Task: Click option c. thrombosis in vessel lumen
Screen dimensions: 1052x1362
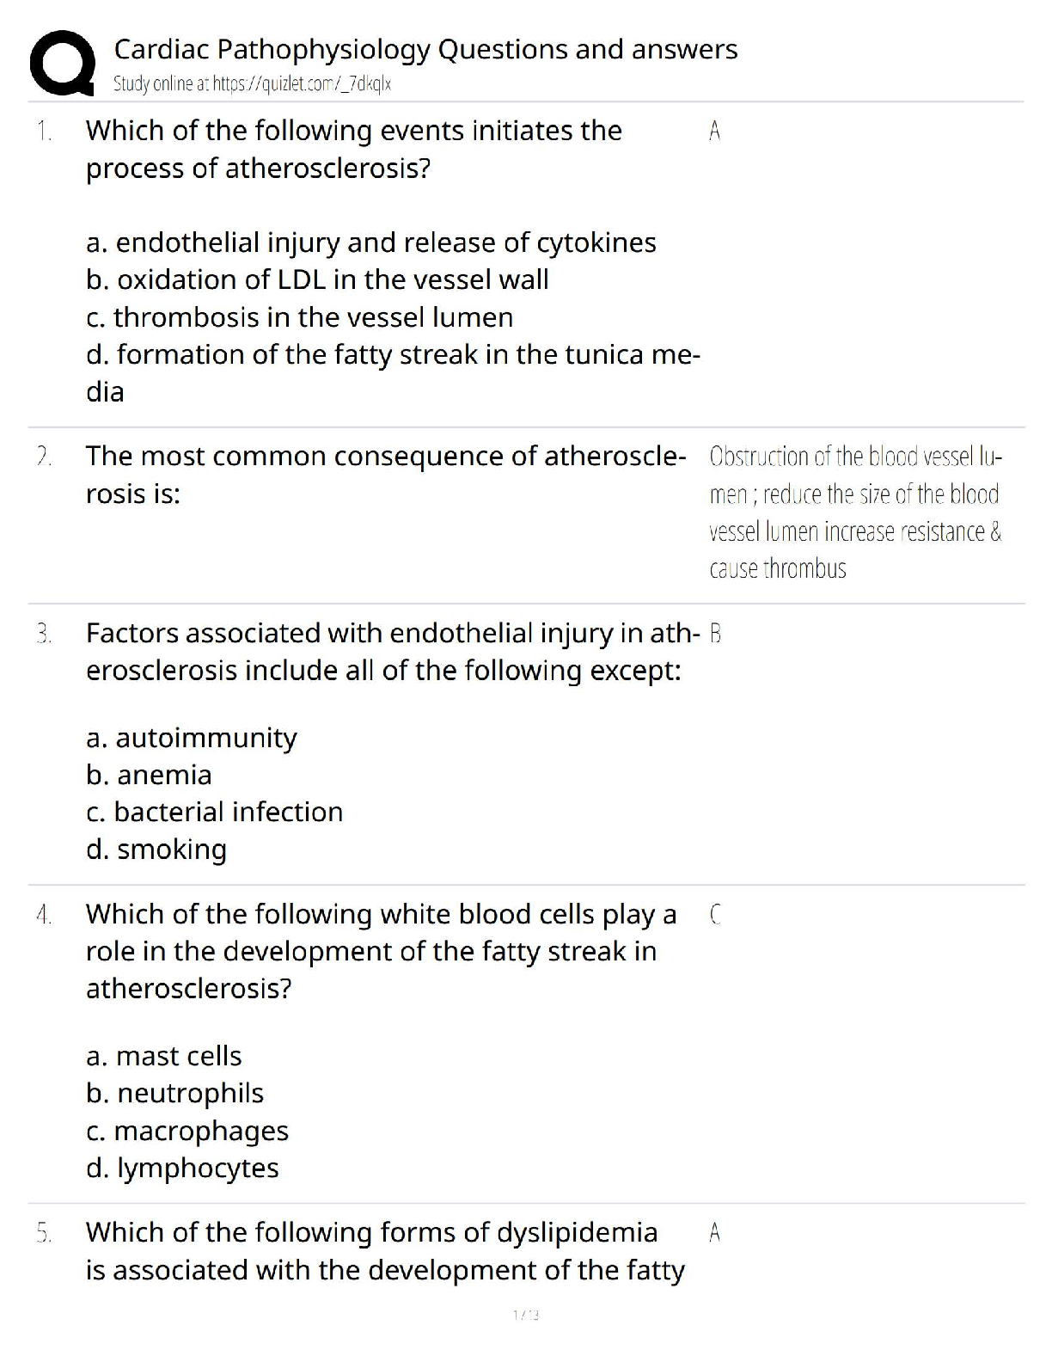Action: [x=299, y=317]
